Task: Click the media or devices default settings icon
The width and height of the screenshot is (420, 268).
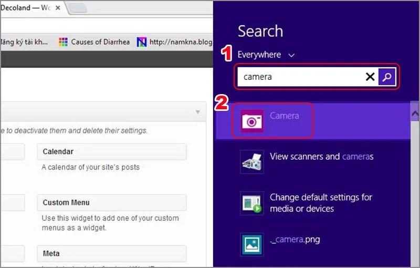Action: [251, 203]
